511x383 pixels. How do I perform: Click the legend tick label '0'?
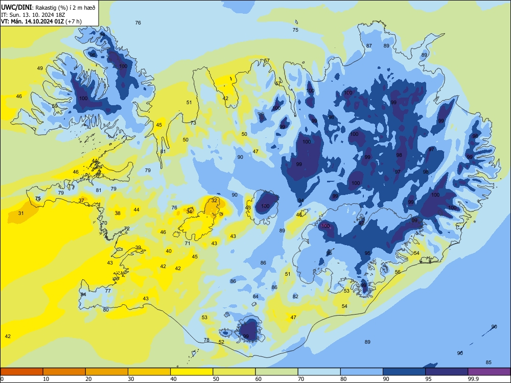coord(2,379)
